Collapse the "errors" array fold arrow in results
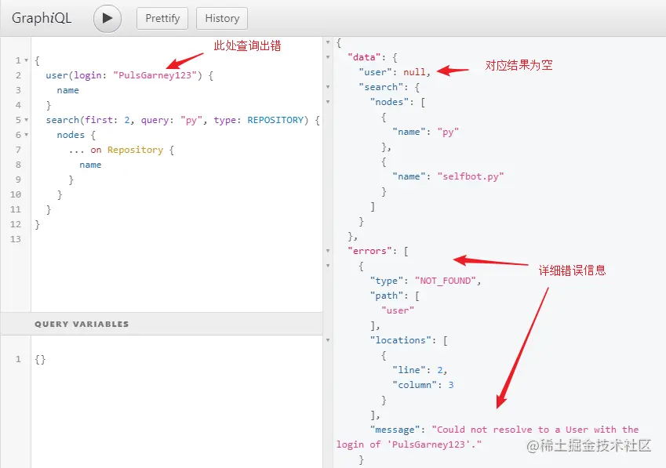 tap(328, 251)
